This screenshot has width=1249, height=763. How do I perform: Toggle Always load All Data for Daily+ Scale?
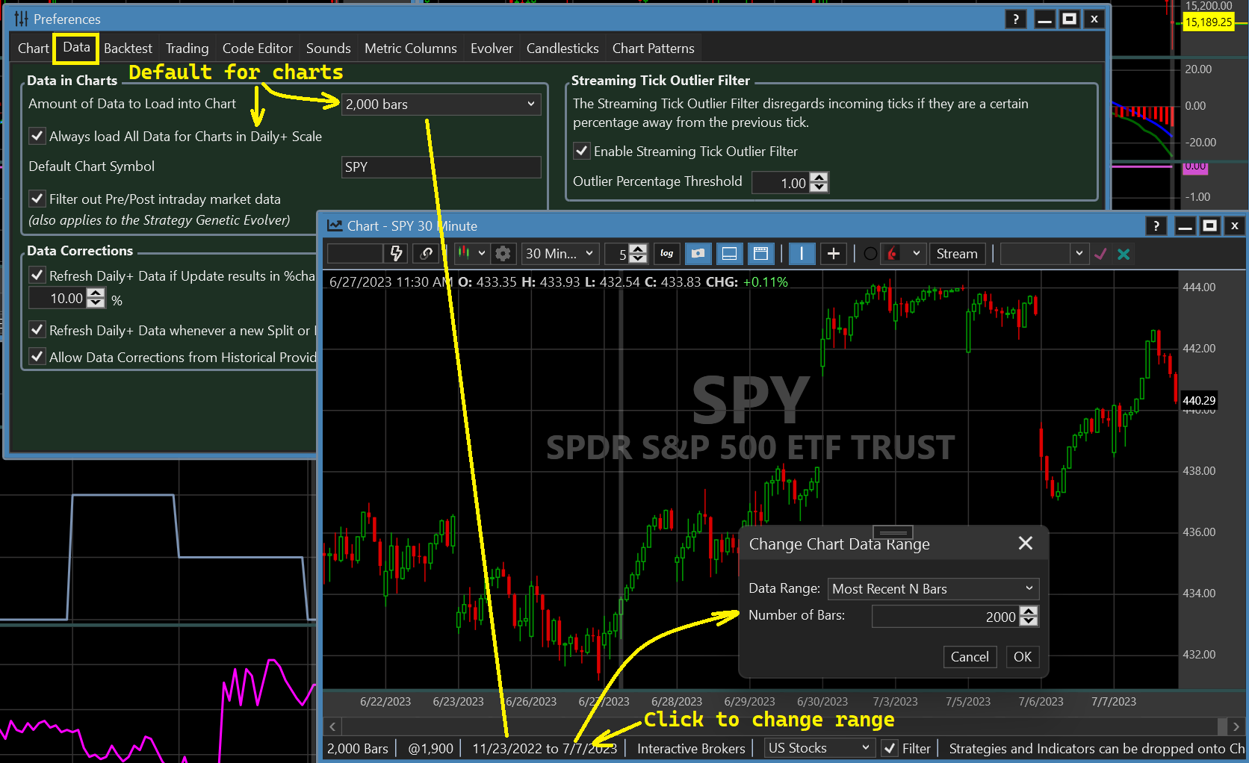click(x=37, y=136)
